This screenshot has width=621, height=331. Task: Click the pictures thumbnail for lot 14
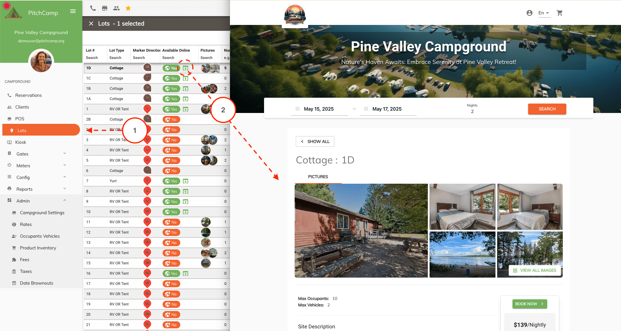[209, 253]
